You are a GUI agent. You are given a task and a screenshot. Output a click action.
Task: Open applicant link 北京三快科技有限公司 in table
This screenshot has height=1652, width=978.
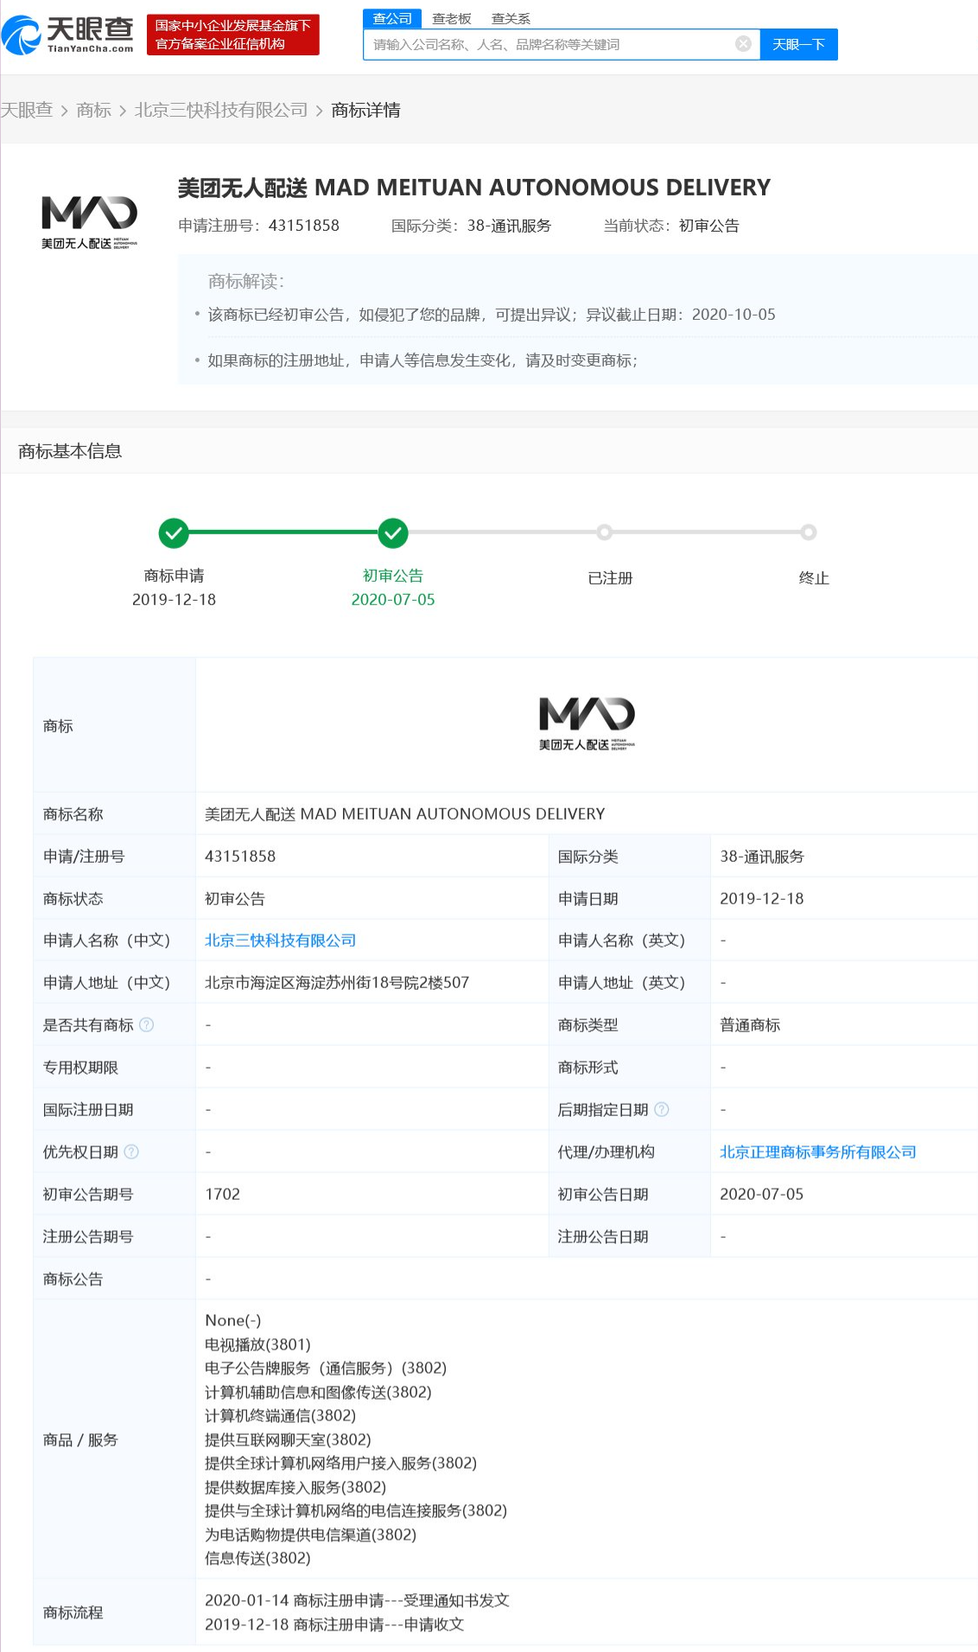(280, 940)
